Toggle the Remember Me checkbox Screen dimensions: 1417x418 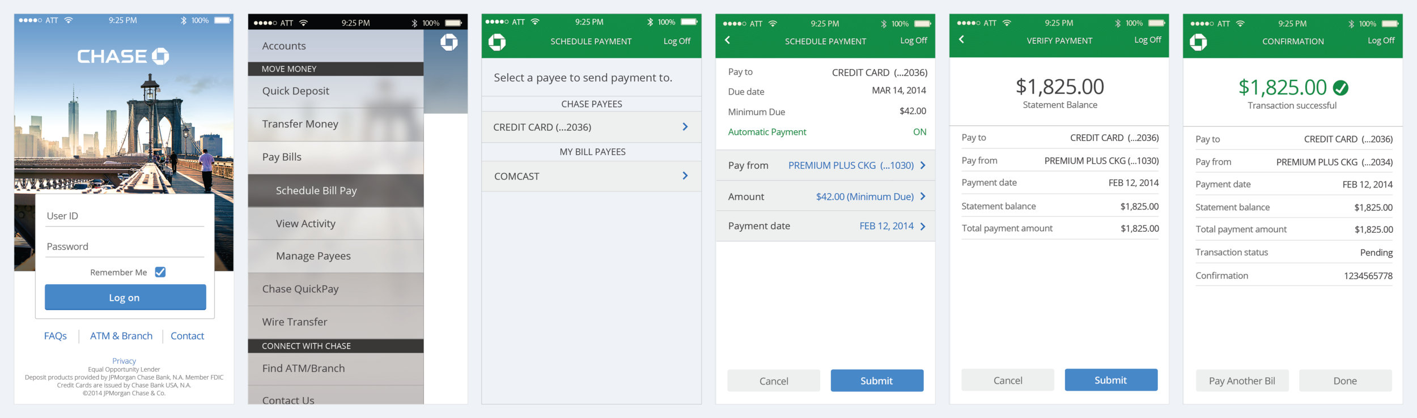point(160,272)
